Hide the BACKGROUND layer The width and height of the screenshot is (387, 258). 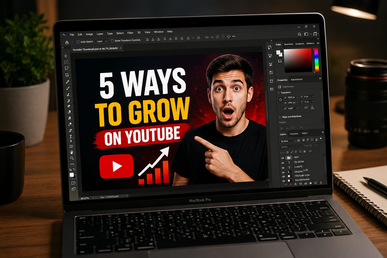284,181
